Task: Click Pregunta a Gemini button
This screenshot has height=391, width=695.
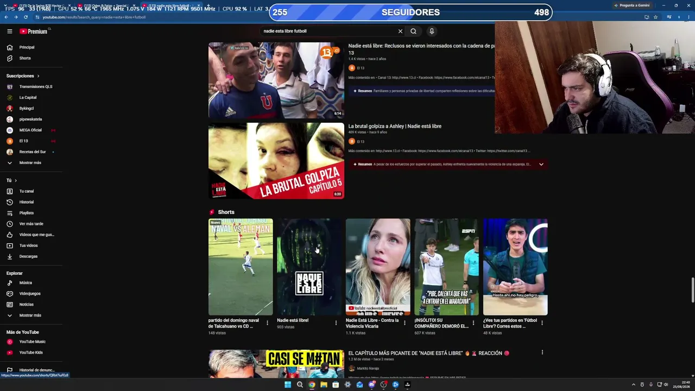Action: [x=631, y=5]
